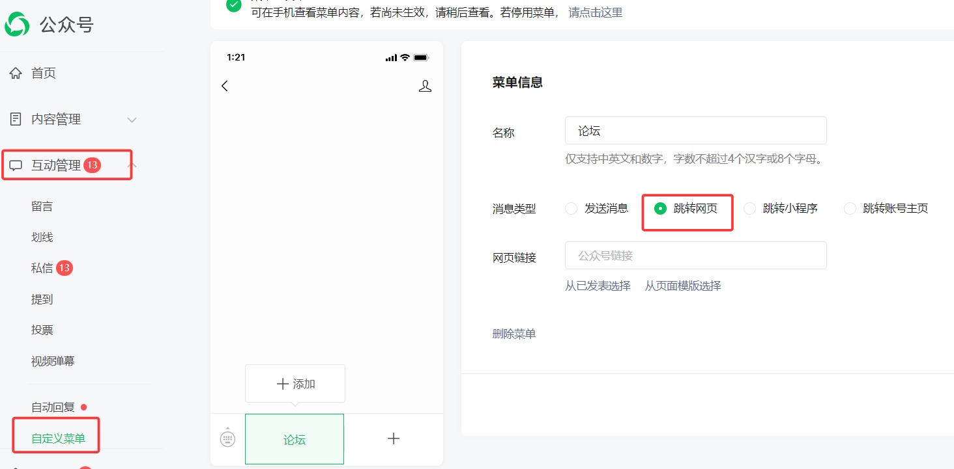The image size is (954, 469).
Task: Click the contact person icon in phone preview
Action: pos(425,85)
